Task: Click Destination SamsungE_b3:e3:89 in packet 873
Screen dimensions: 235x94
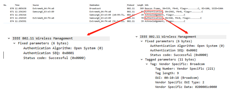Action: click(100, 18)
